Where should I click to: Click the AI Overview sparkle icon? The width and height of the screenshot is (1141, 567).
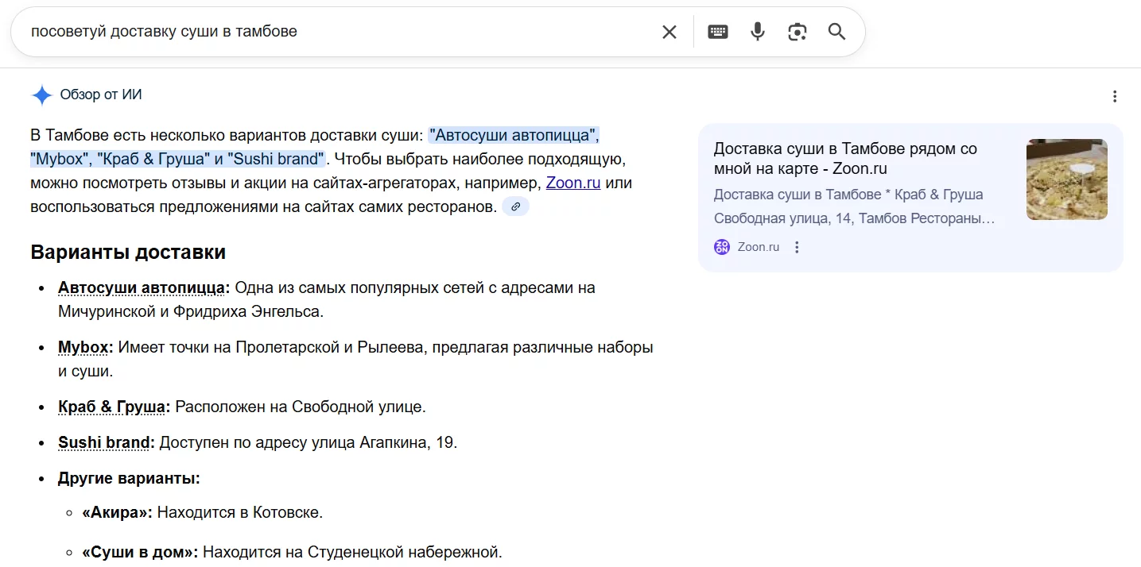pos(41,94)
